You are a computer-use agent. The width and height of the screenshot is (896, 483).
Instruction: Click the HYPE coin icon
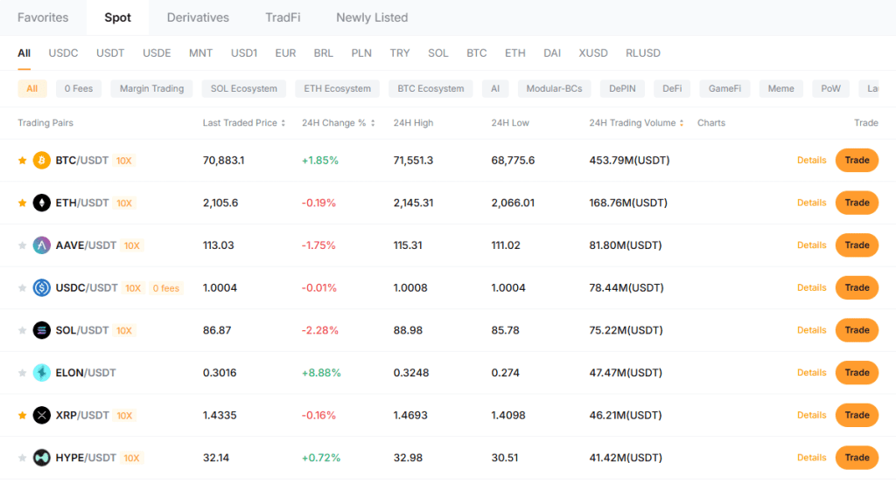42,458
